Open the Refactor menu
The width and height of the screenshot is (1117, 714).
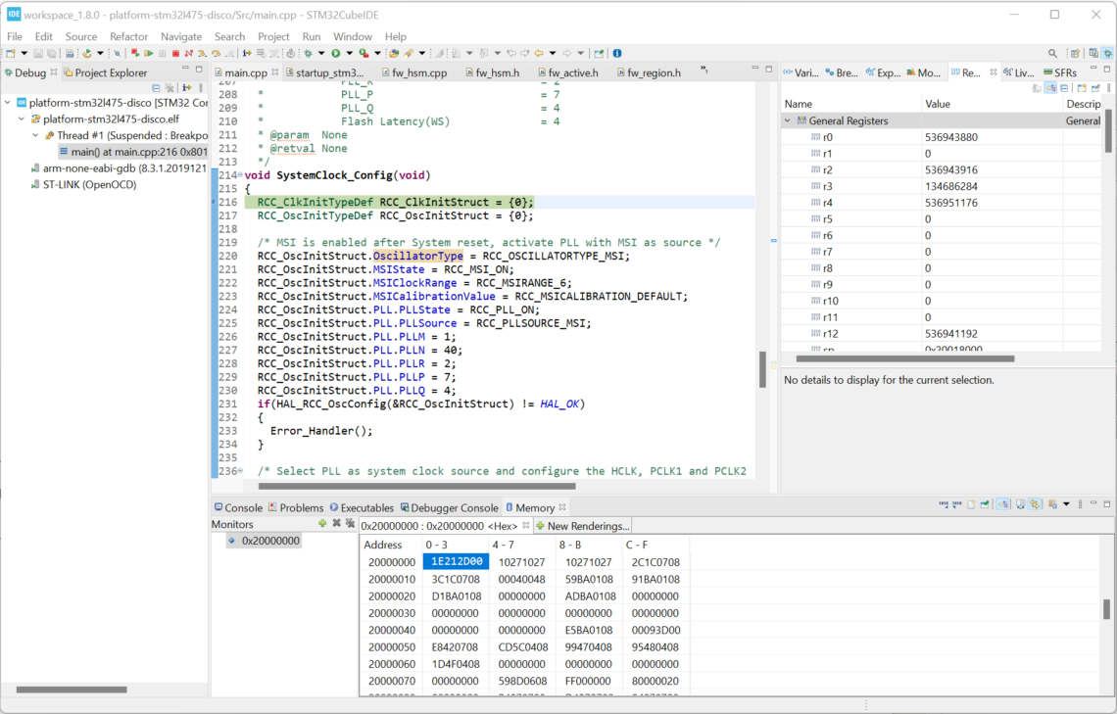[128, 35]
